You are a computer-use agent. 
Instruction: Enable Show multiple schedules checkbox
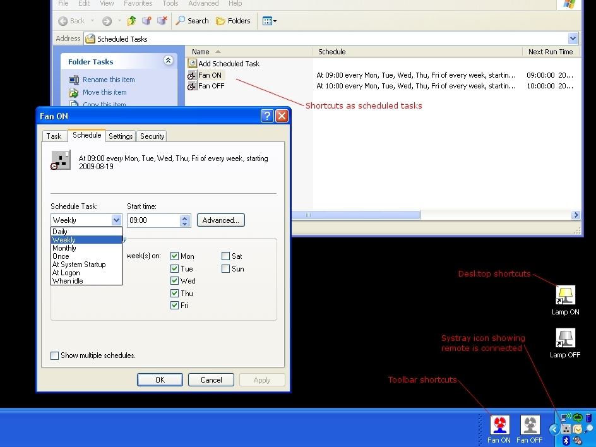55,355
